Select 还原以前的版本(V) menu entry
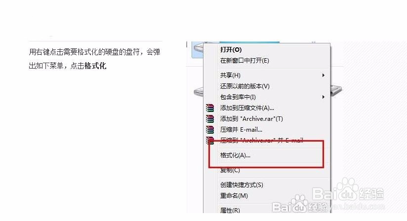 tap(245, 86)
